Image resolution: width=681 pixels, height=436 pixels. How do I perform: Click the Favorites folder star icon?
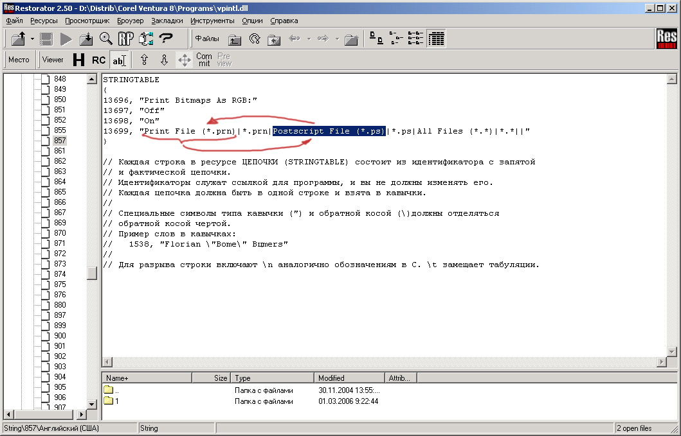click(x=273, y=39)
